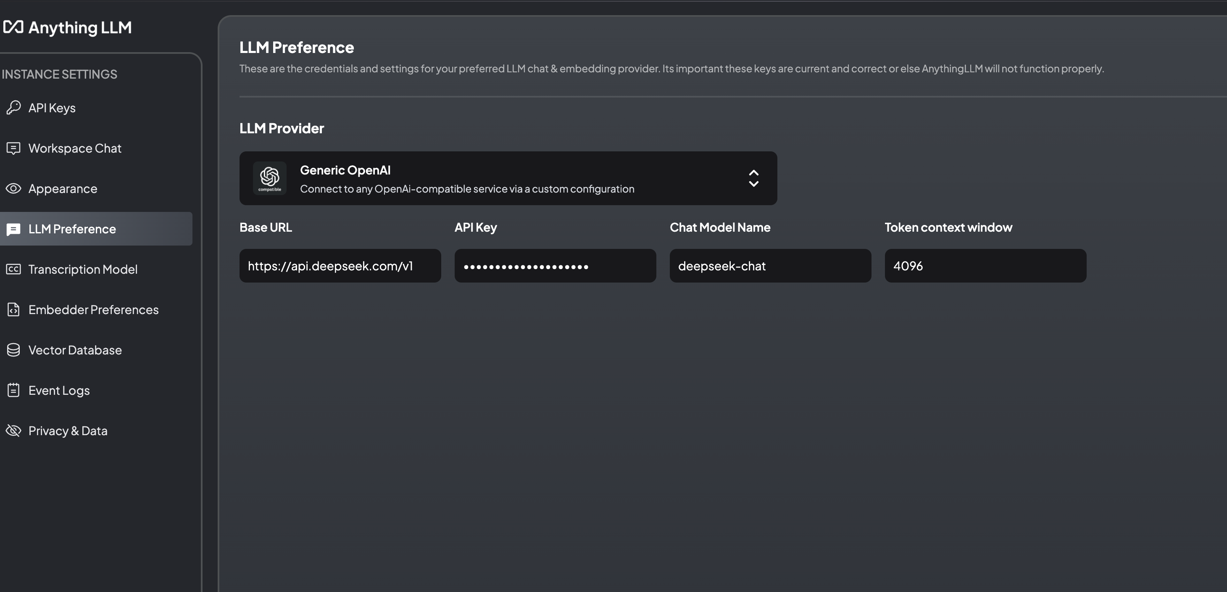The height and width of the screenshot is (592, 1227).
Task: Click the Chat Model Name field
Action: [771, 266]
